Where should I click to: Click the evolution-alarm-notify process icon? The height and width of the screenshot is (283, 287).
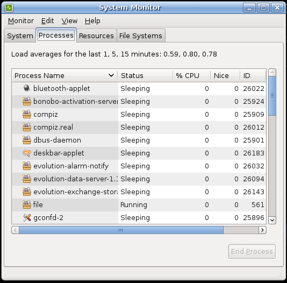(27, 166)
